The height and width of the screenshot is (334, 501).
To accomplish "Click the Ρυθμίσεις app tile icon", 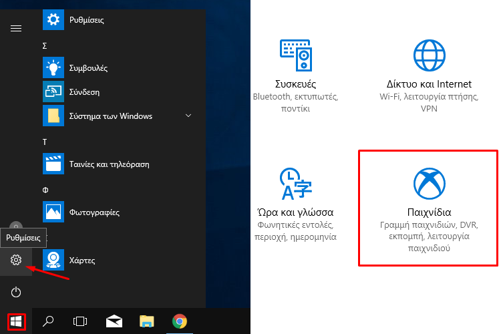I will click(x=53, y=19).
